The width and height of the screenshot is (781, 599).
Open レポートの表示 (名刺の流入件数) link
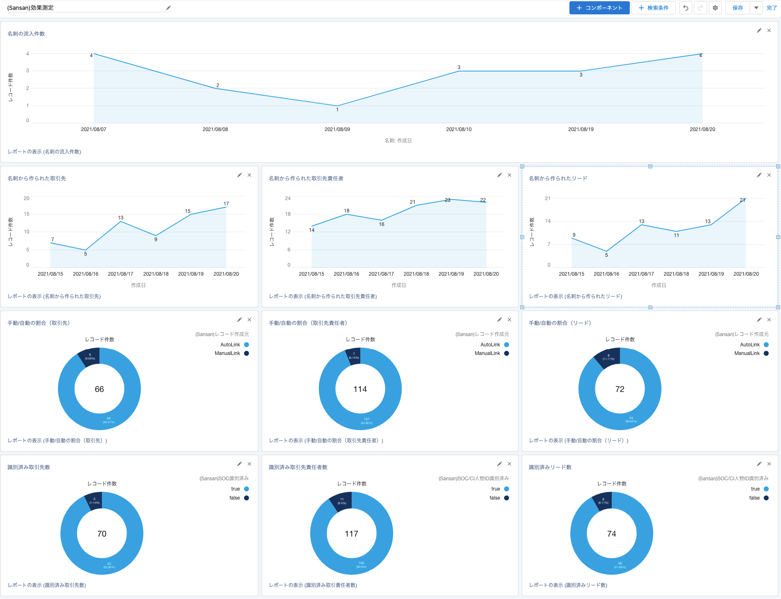[x=44, y=152]
